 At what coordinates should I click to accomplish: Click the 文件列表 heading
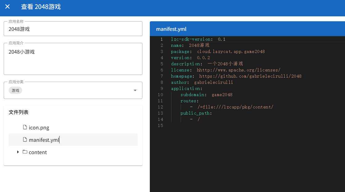coord(18,112)
